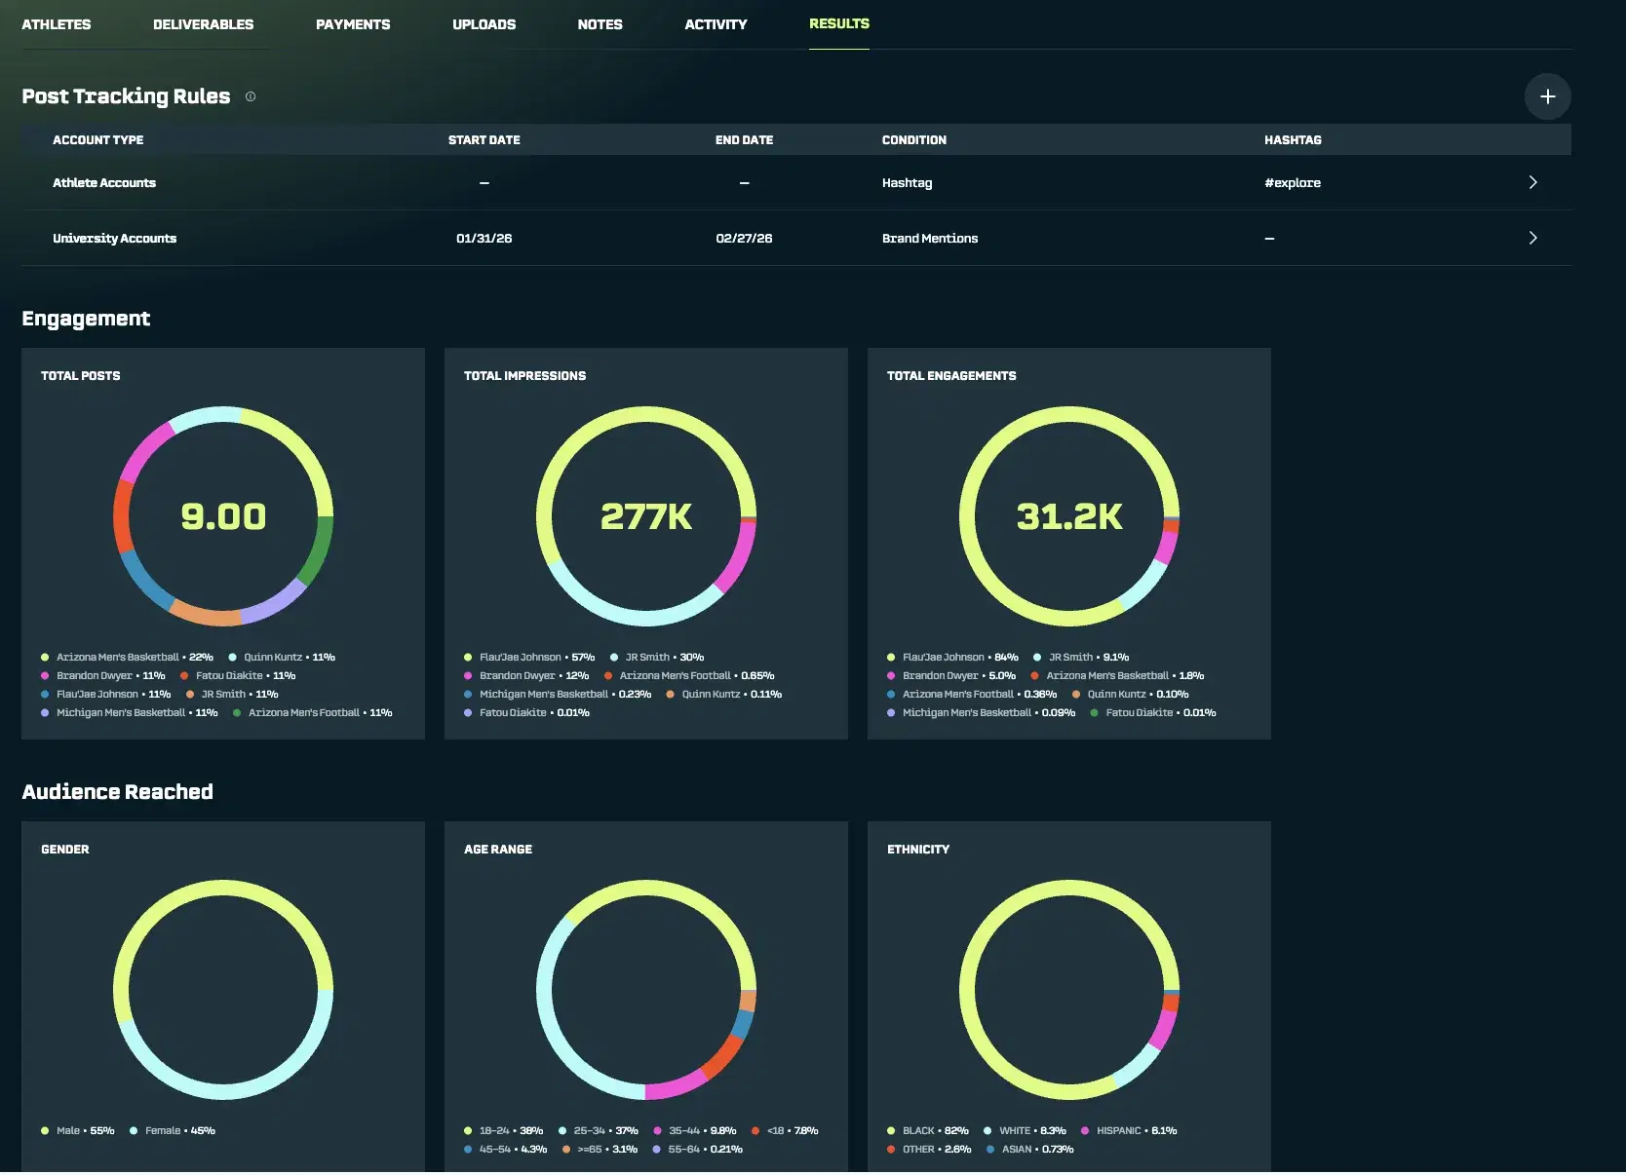Click the #explore hashtag cell

coord(1293,182)
